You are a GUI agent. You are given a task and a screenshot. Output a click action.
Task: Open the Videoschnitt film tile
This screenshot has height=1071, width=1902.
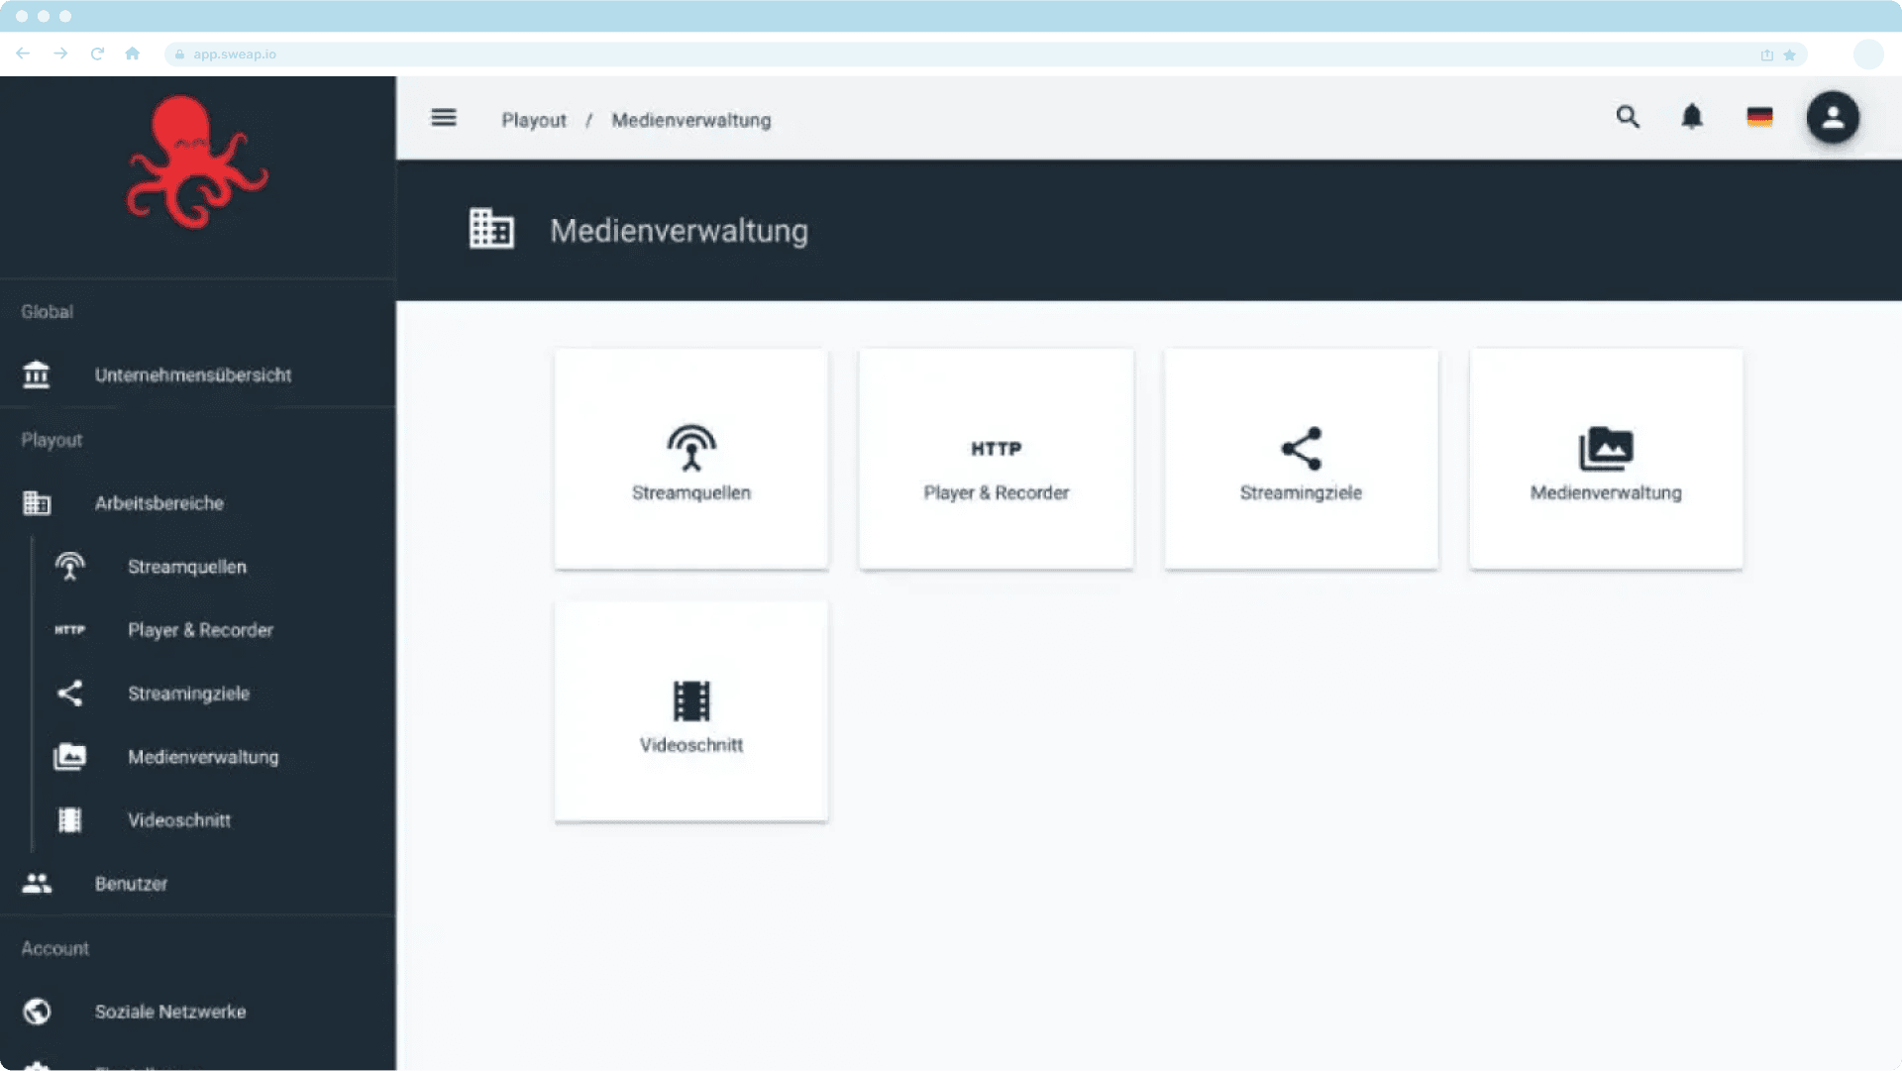coord(691,711)
